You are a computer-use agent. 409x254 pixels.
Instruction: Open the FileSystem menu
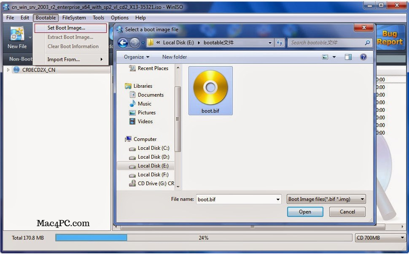(x=74, y=17)
